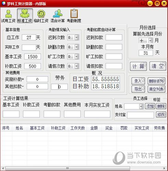Click the 罚款 column header
The height and width of the screenshot is (171, 168).
coord(124,128)
